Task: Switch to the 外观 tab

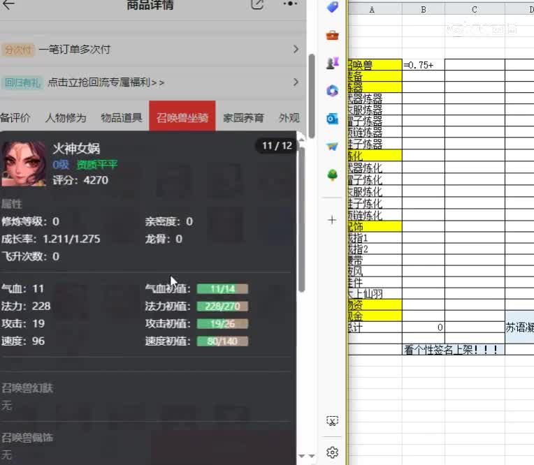Action: (289, 118)
